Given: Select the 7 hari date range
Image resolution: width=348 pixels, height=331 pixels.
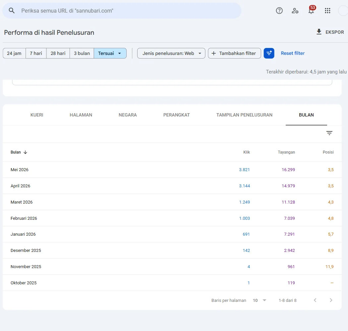Looking at the screenshot, I should click(x=36, y=53).
